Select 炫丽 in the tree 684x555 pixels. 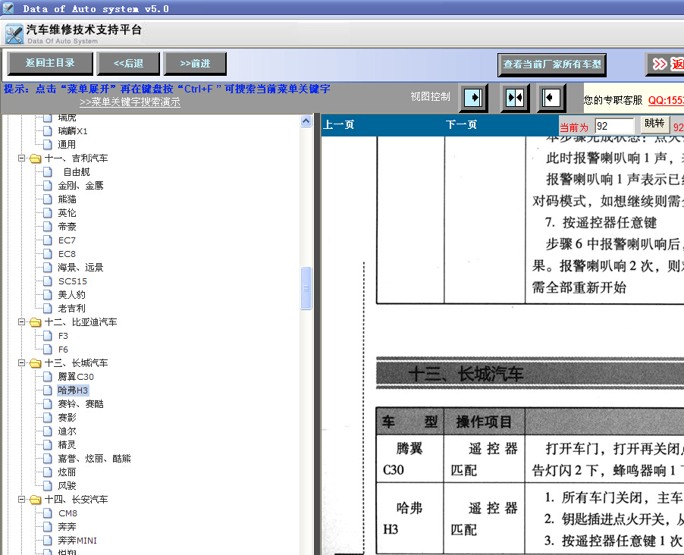click(x=67, y=472)
